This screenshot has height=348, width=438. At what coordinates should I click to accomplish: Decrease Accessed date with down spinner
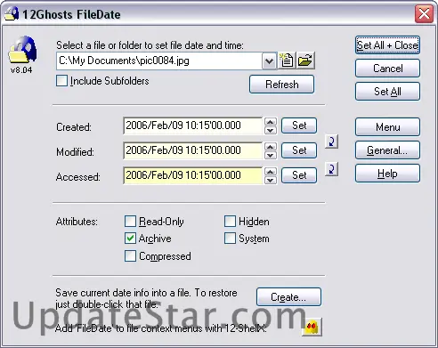click(271, 180)
